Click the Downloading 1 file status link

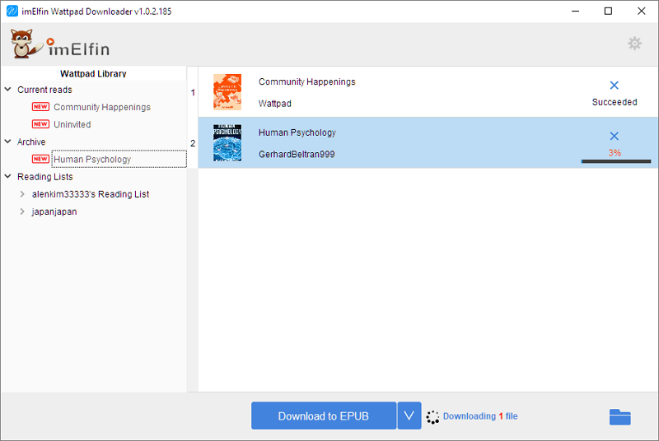[x=480, y=416]
